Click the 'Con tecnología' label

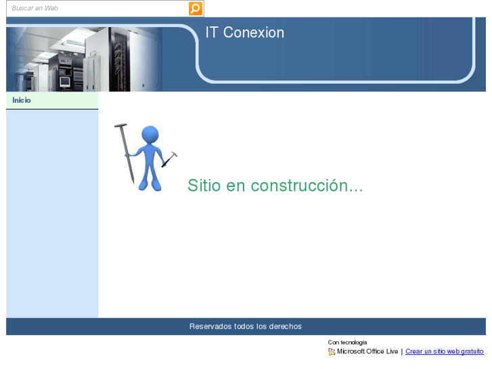tap(347, 343)
